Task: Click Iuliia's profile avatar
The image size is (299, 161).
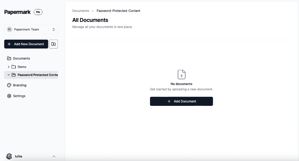Action: click(x=9, y=156)
